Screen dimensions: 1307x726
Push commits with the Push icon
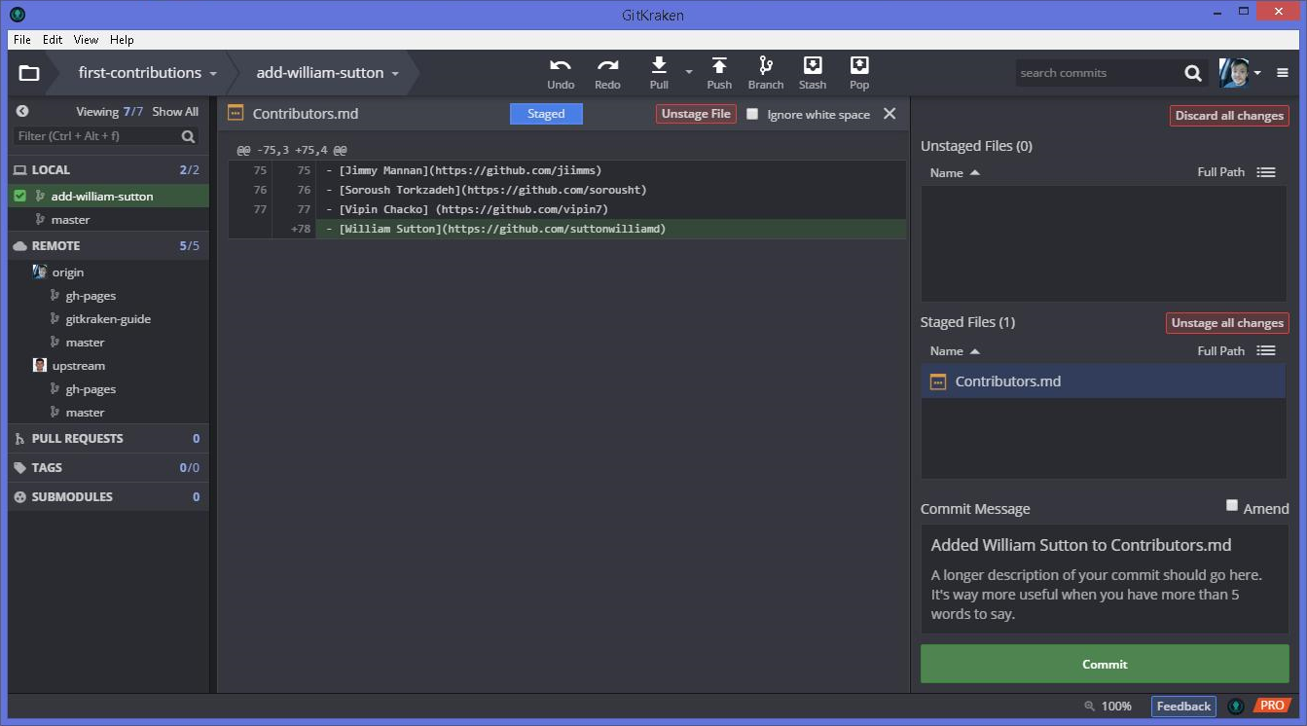pyautogui.click(x=719, y=65)
